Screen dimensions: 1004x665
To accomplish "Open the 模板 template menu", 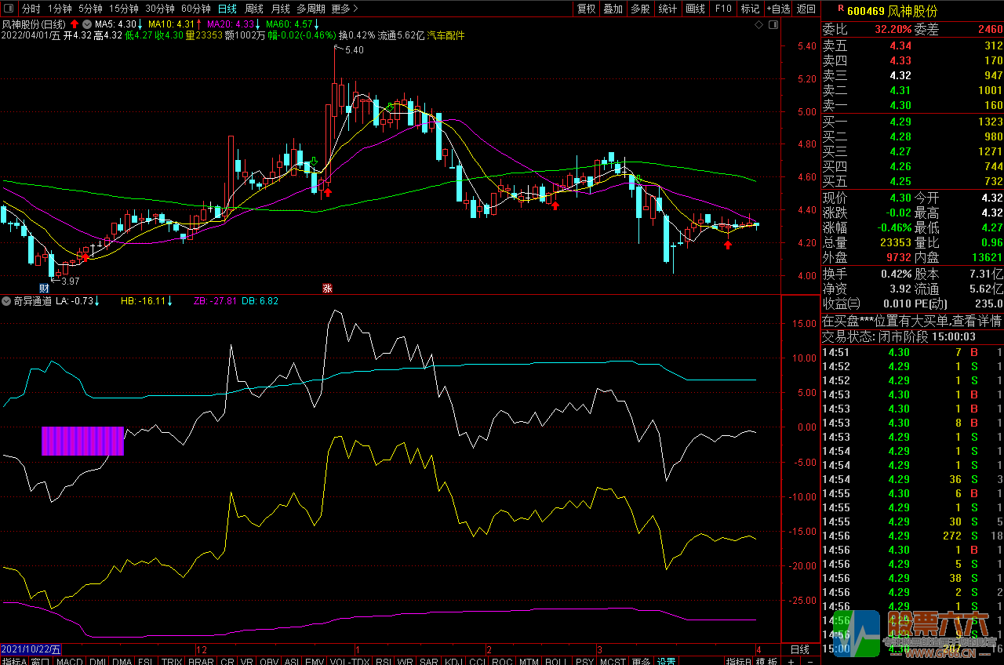I will [x=766, y=662].
